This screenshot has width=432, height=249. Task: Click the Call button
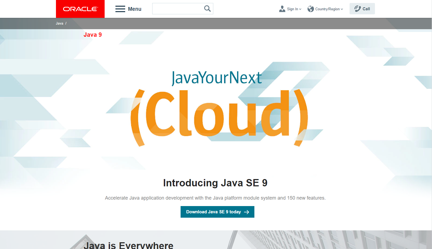coord(362,9)
